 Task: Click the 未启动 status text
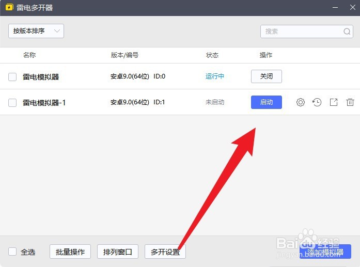[x=215, y=102]
